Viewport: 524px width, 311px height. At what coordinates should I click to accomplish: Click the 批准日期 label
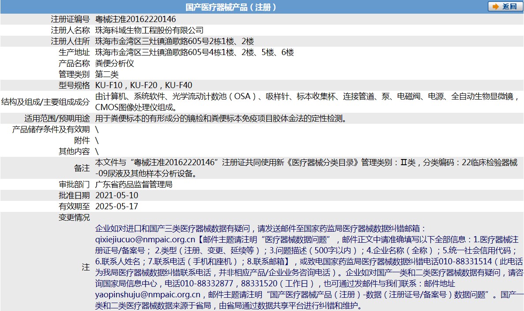tap(74, 195)
